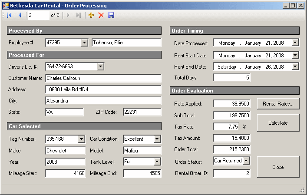Image resolution: width=307 pixels, height=195 pixels.
Task: Open the Rental Rates... dialog
Action: tap(278, 103)
